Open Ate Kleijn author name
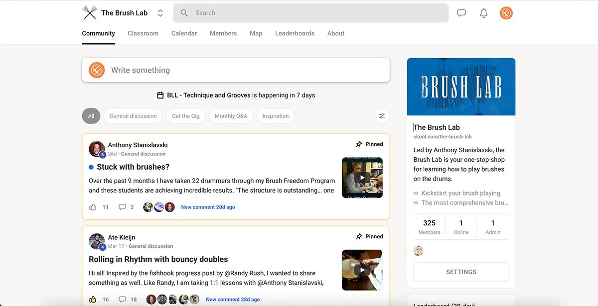 tap(122, 237)
